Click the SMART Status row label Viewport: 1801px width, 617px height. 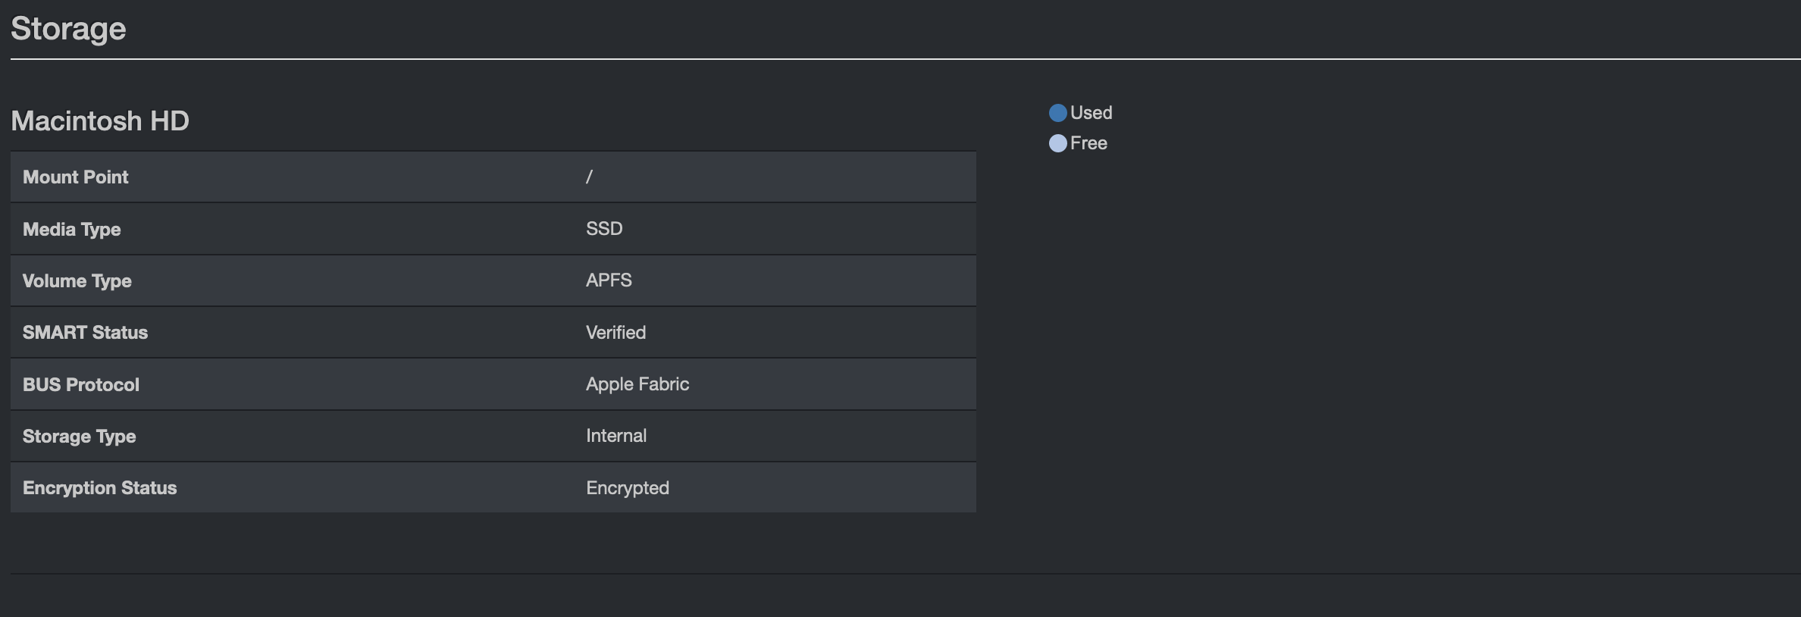point(85,332)
